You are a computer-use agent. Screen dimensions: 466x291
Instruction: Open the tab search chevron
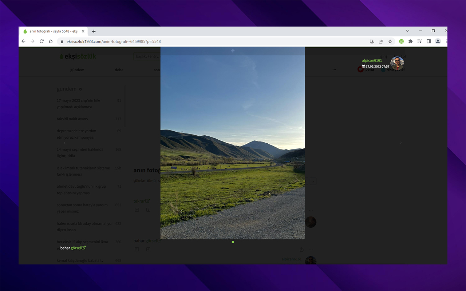click(407, 31)
